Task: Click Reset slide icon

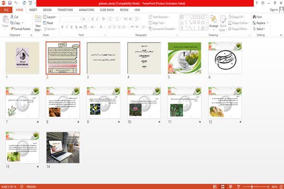Action: (x=45, y=23)
